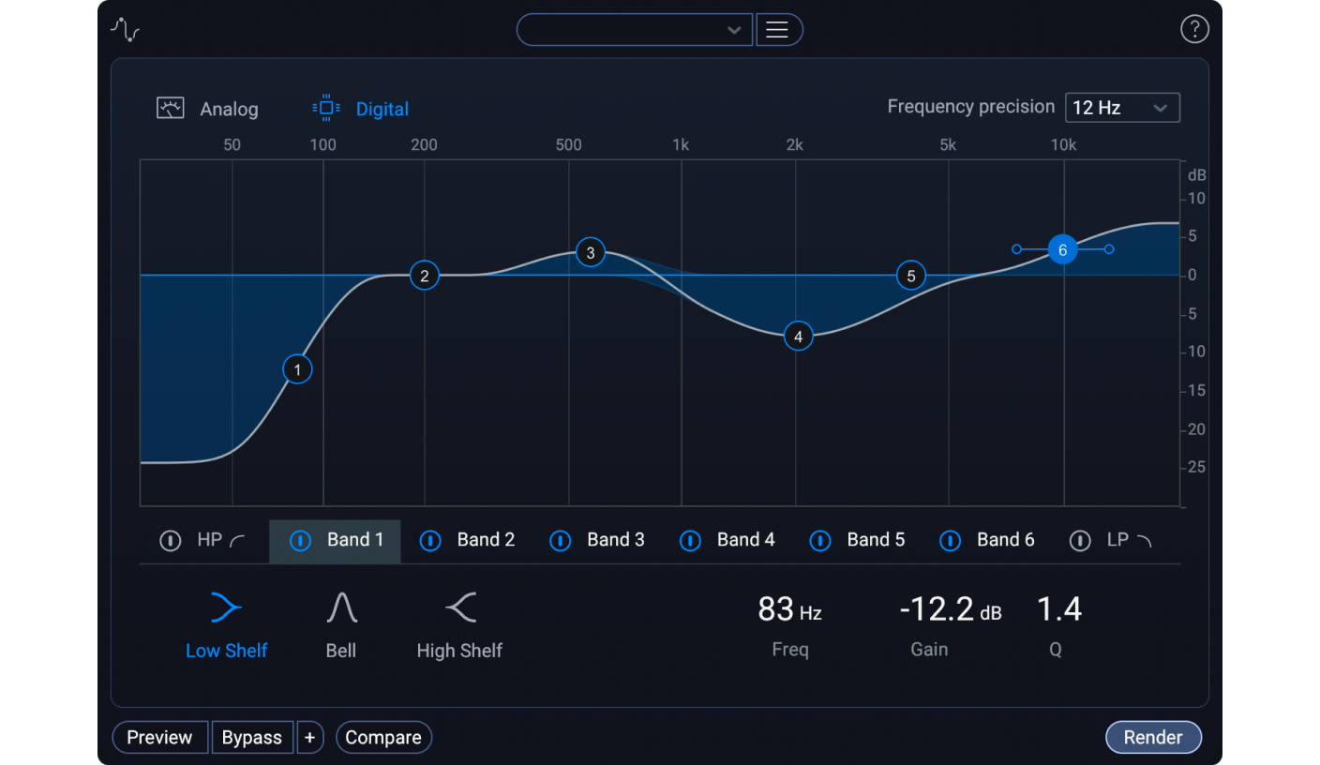Select the Low Shelf filter shape
Image resolution: width=1320 pixels, height=765 pixels.
(225, 607)
